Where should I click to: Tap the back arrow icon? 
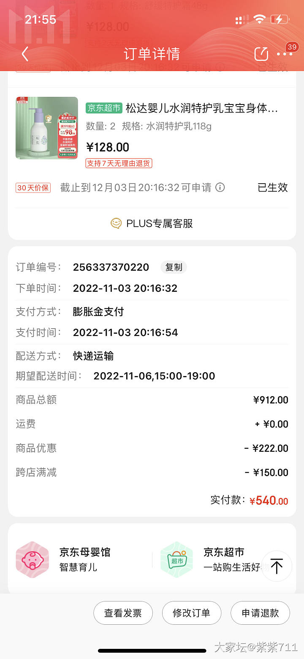tap(25, 54)
